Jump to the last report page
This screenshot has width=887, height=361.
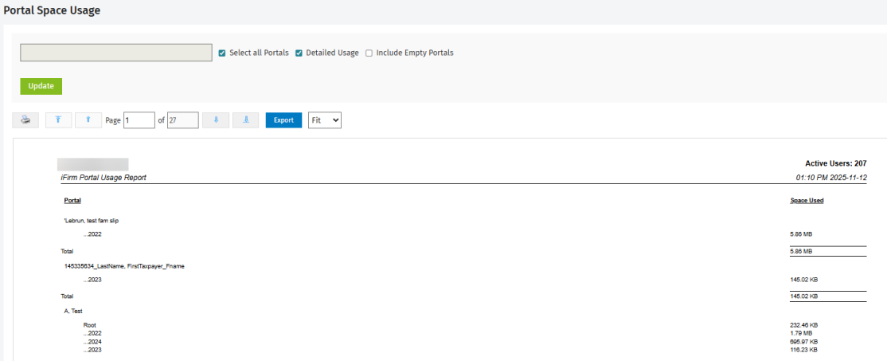click(x=245, y=120)
